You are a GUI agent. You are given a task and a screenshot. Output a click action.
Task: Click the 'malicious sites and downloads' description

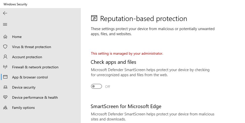coord(153,117)
